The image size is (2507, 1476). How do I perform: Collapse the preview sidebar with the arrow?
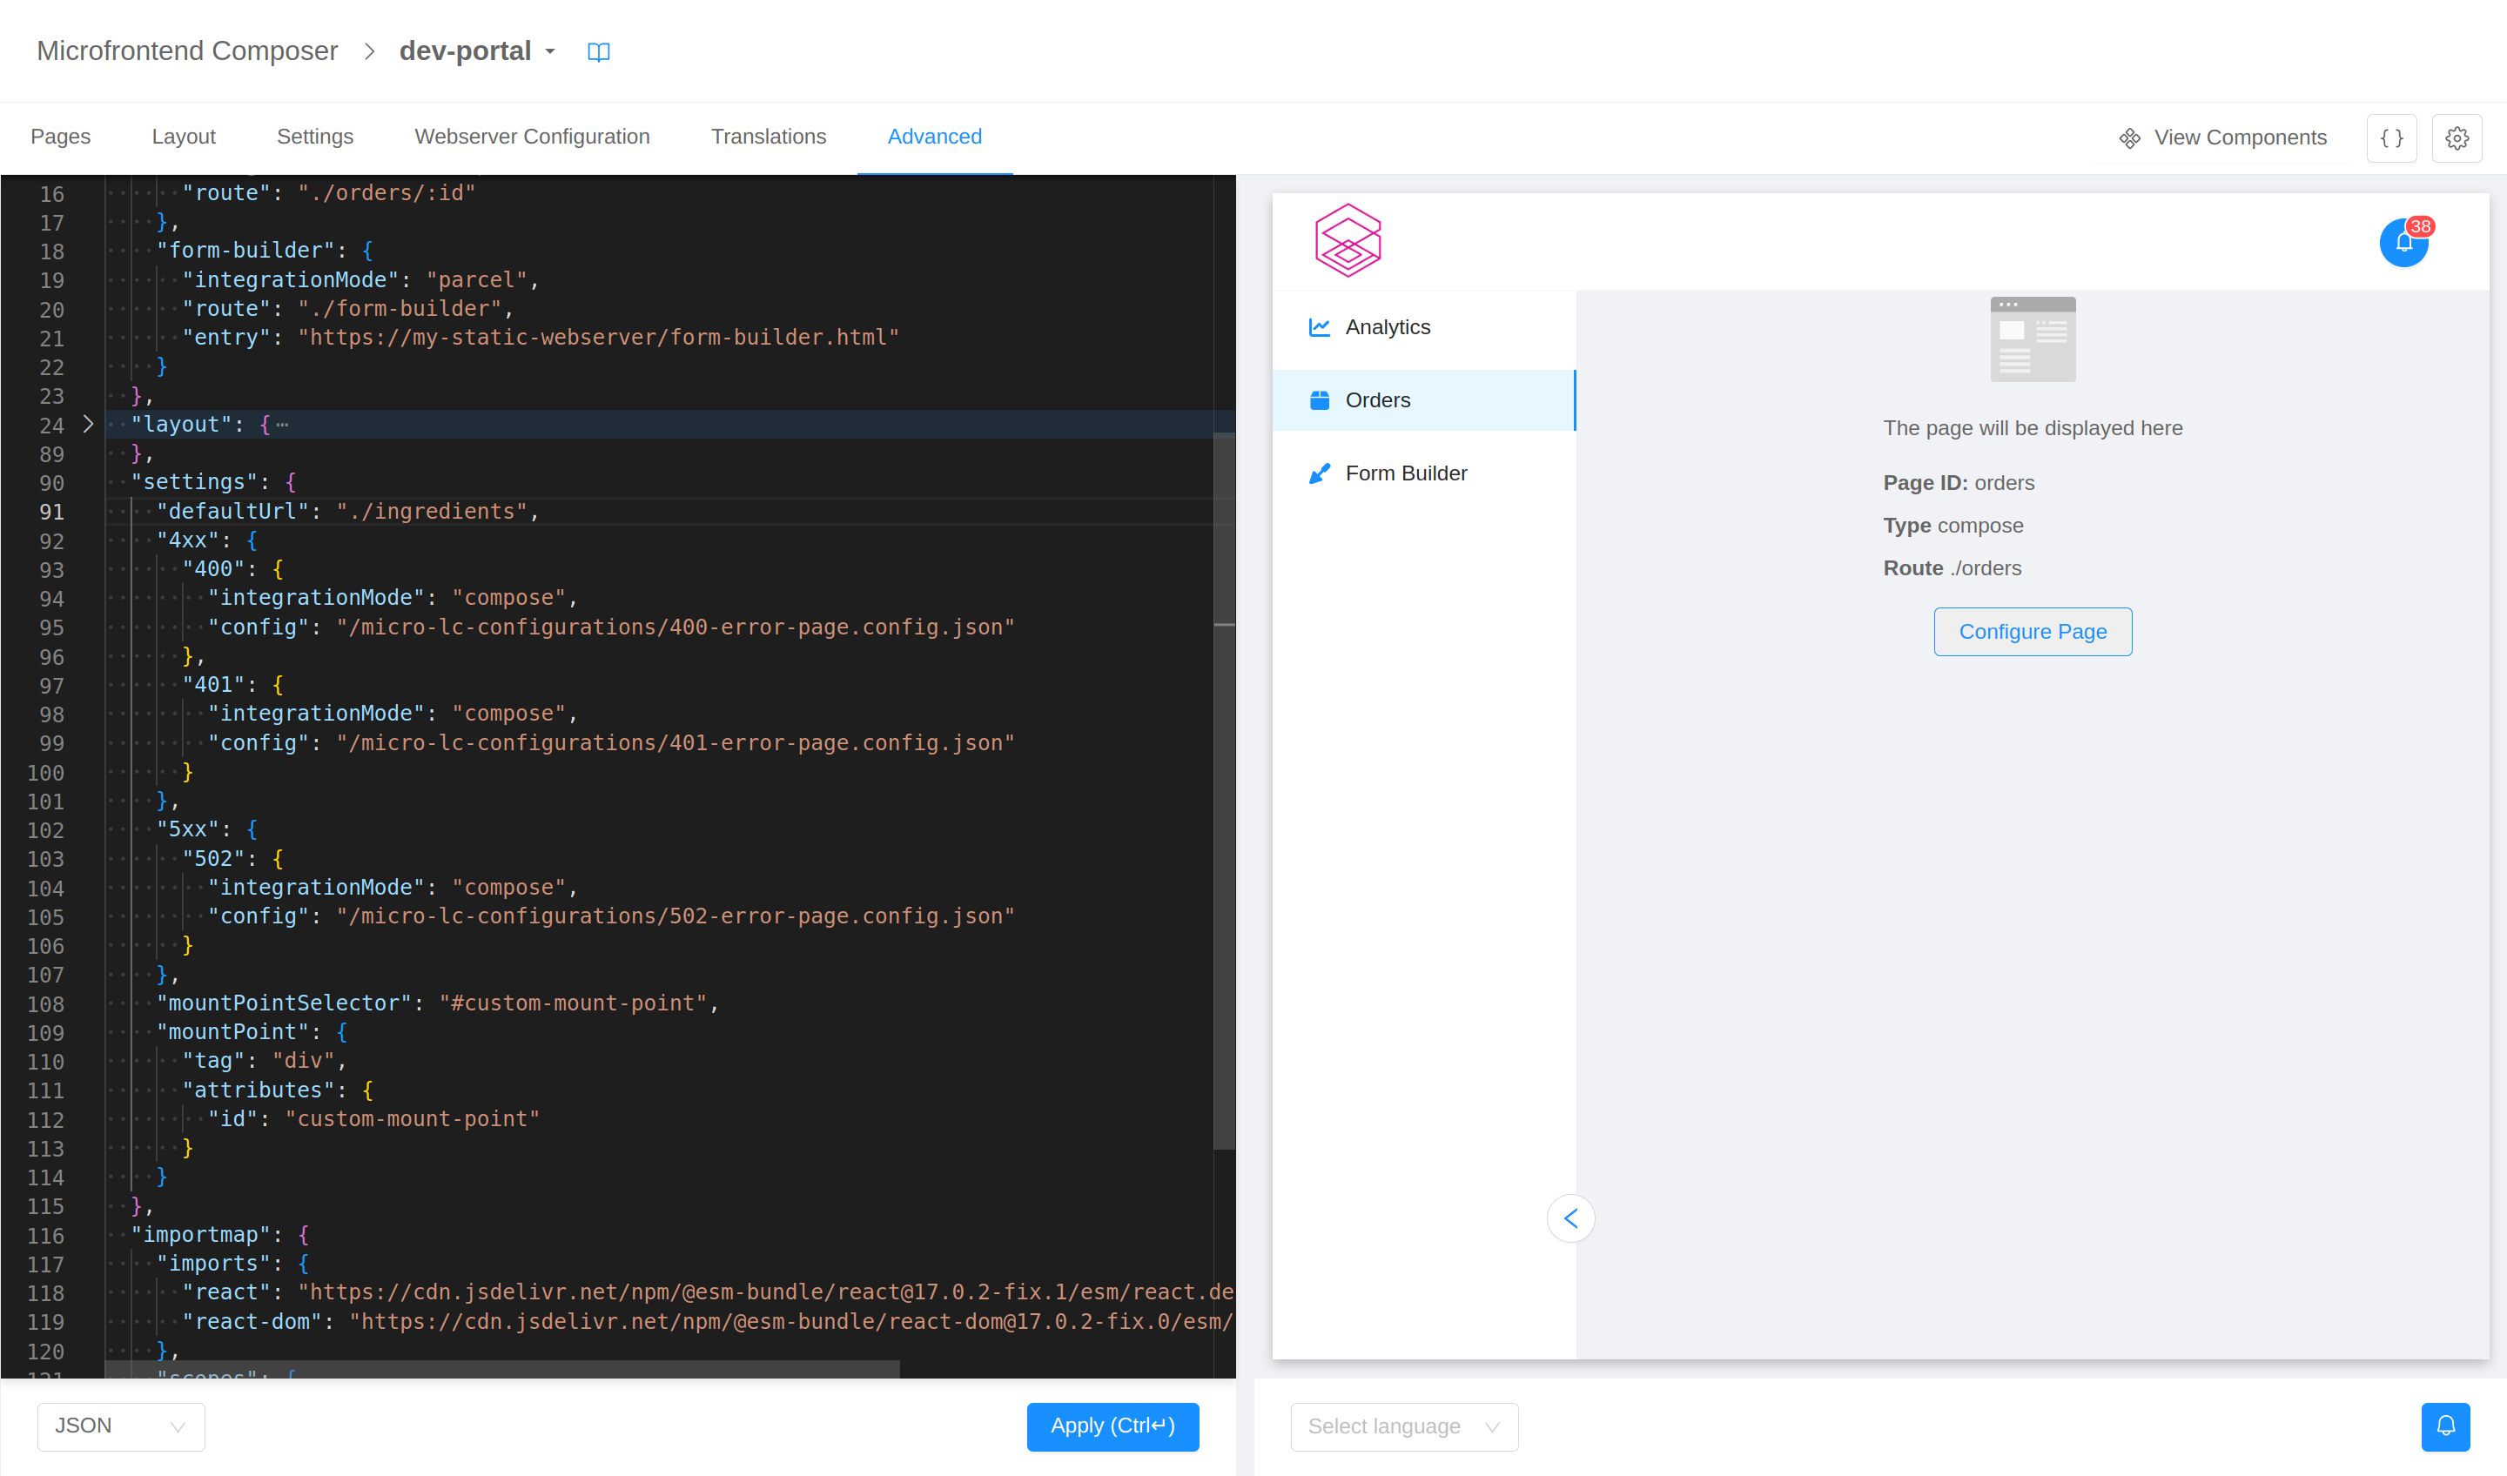pos(1571,1218)
